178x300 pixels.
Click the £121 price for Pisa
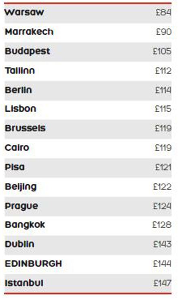tap(163, 167)
